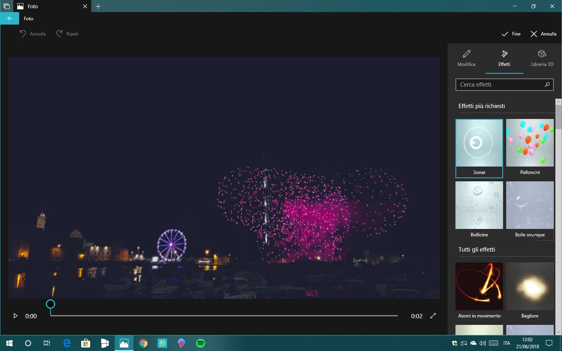
Task: Confirm edits with Fine
Action: point(511,34)
